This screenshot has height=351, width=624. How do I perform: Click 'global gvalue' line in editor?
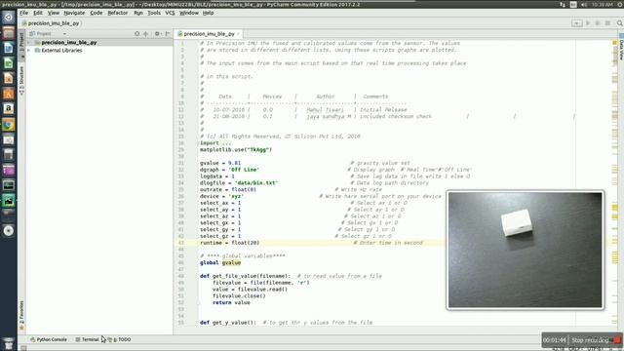[220, 262]
